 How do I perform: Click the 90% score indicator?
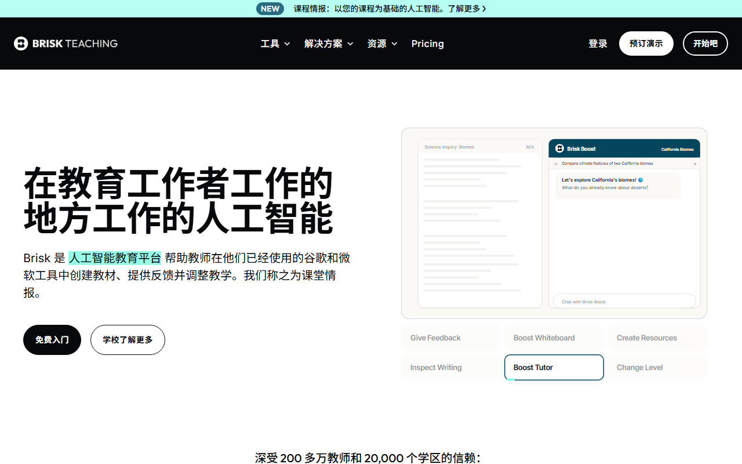(530, 147)
